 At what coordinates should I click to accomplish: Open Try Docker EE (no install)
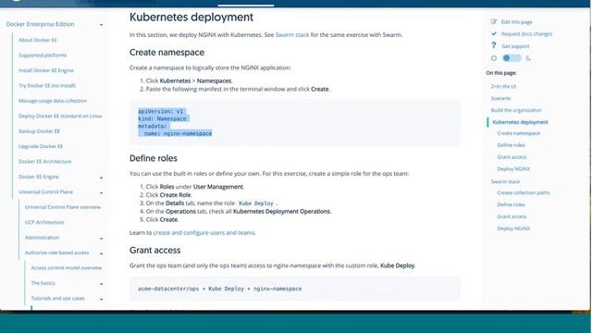[x=47, y=85]
